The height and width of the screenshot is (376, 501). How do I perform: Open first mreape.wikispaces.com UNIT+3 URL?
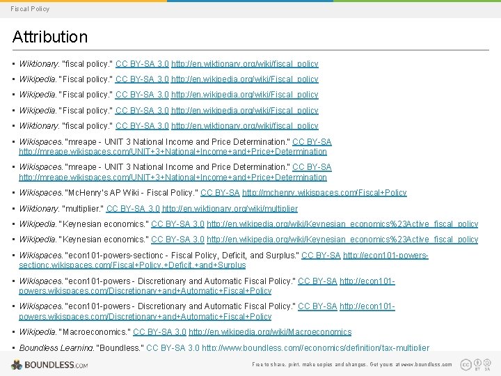(173, 152)
